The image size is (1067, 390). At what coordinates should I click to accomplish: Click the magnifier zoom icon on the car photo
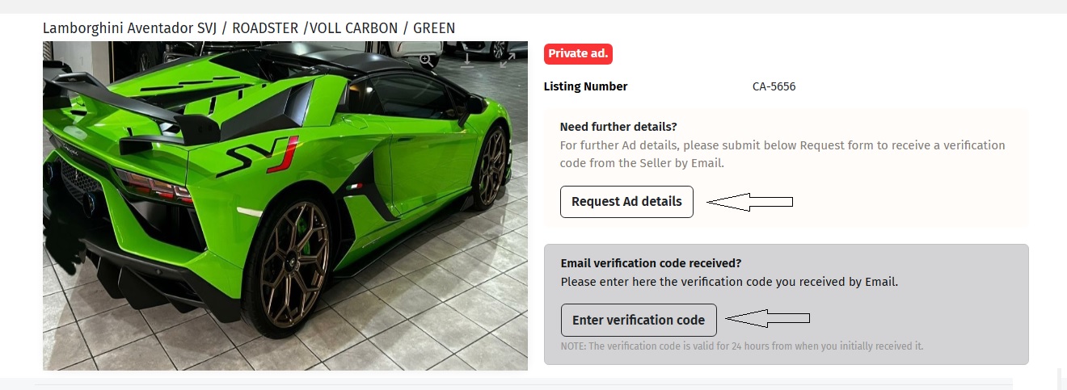(426, 60)
